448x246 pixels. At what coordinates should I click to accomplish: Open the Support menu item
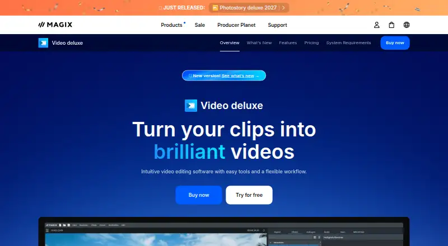coord(277,25)
